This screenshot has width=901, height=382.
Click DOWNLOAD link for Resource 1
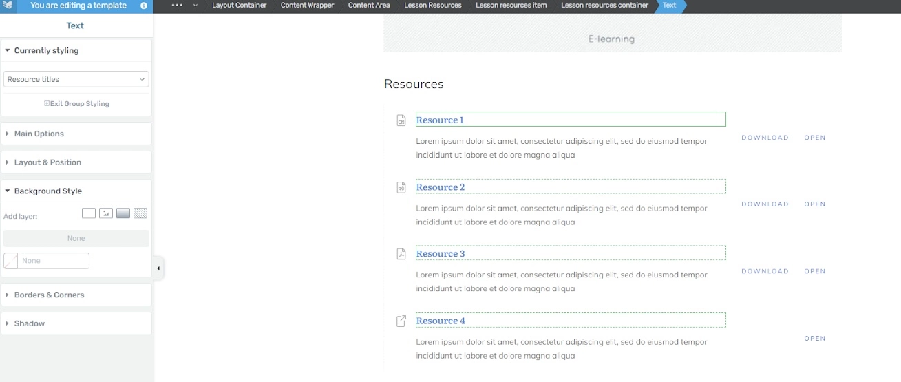(x=765, y=138)
